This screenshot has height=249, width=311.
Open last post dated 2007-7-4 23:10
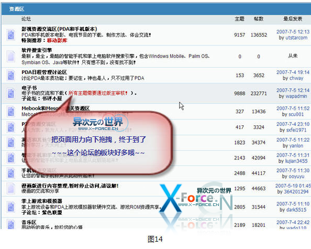click(293, 124)
